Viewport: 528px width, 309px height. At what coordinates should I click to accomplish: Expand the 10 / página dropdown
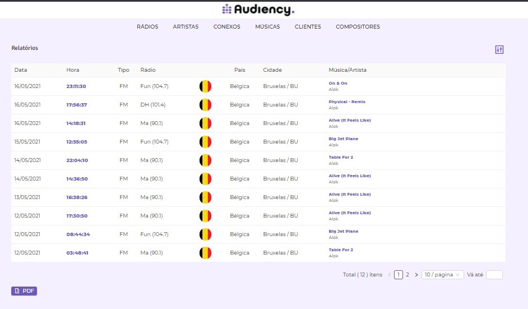coord(442,275)
